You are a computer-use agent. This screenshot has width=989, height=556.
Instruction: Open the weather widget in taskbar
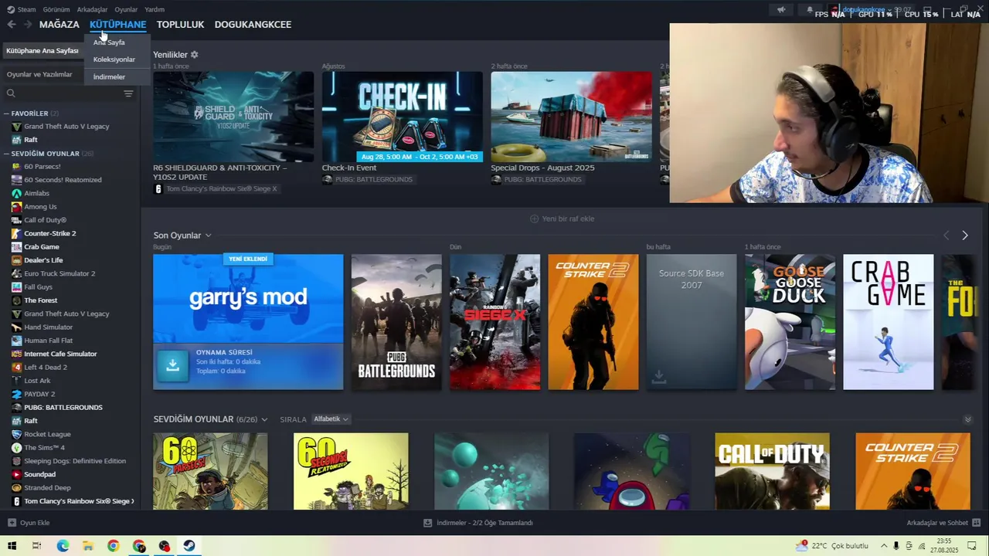point(833,546)
